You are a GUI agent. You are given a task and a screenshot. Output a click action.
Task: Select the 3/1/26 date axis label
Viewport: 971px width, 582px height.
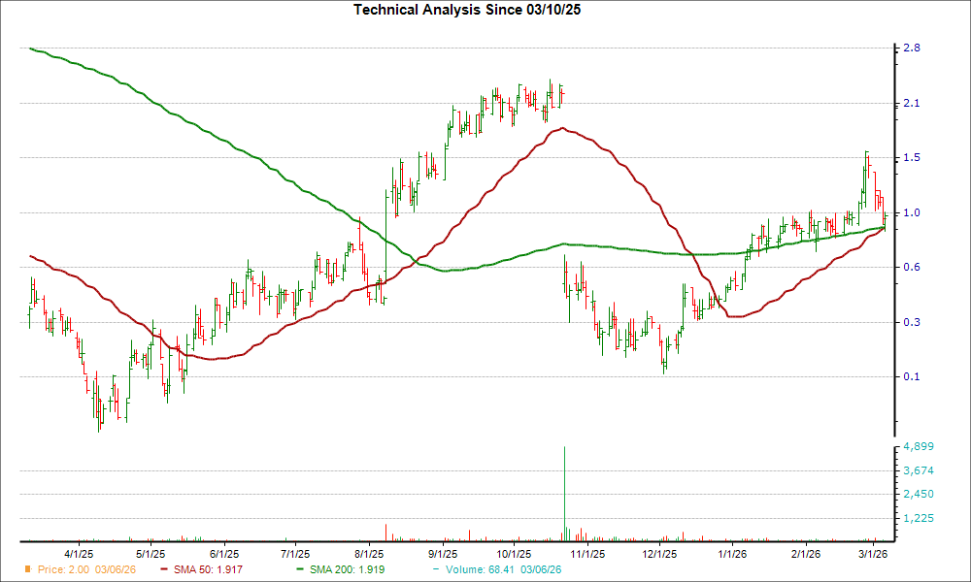pyautogui.click(x=873, y=551)
